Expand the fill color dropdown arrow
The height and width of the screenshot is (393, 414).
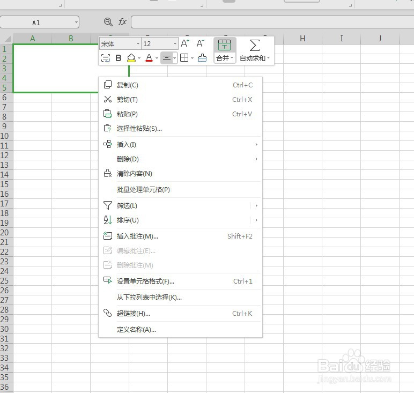[139, 58]
